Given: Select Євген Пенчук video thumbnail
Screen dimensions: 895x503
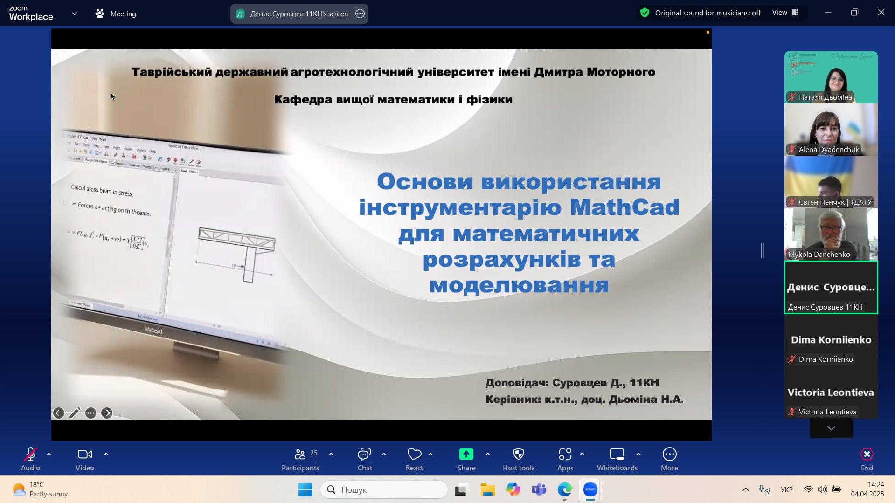Looking at the screenshot, I should point(831,182).
